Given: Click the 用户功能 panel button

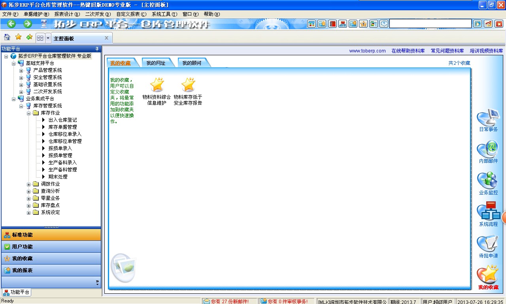Looking at the screenshot, I should click(x=51, y=247).
